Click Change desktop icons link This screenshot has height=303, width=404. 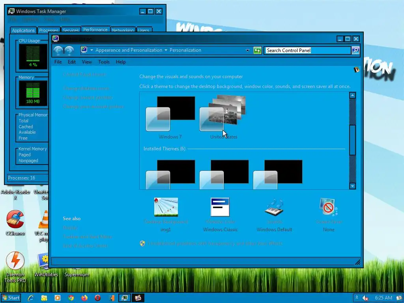(x=86, y=88)
